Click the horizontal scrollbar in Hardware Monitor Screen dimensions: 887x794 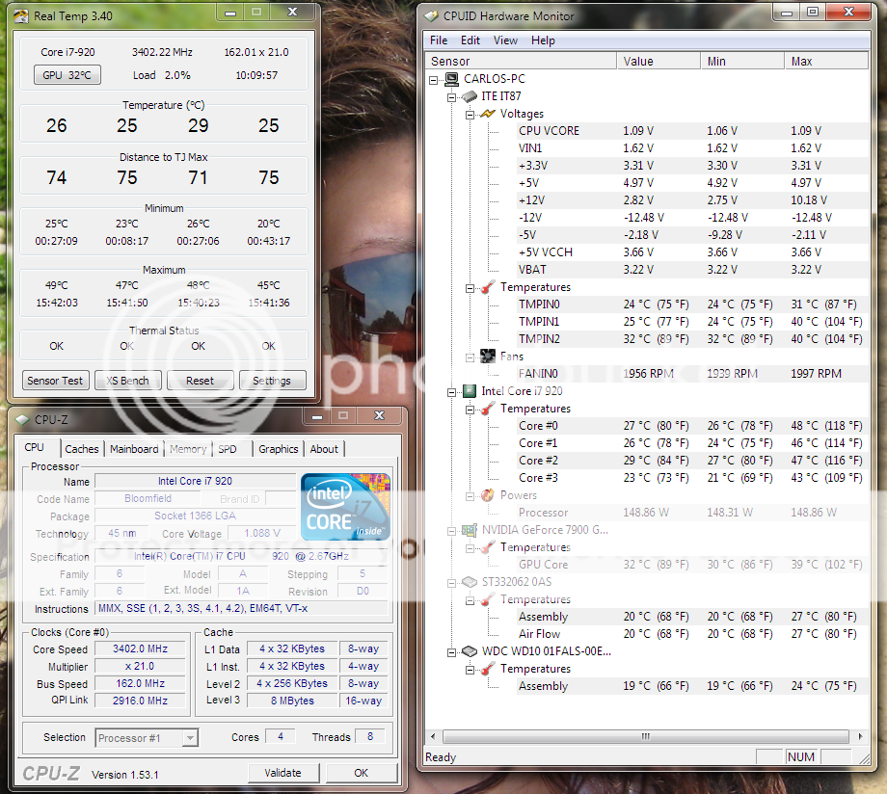[644, 735]
